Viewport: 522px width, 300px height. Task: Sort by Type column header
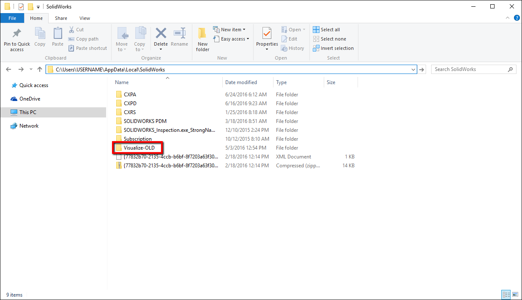tap(298, 82)
